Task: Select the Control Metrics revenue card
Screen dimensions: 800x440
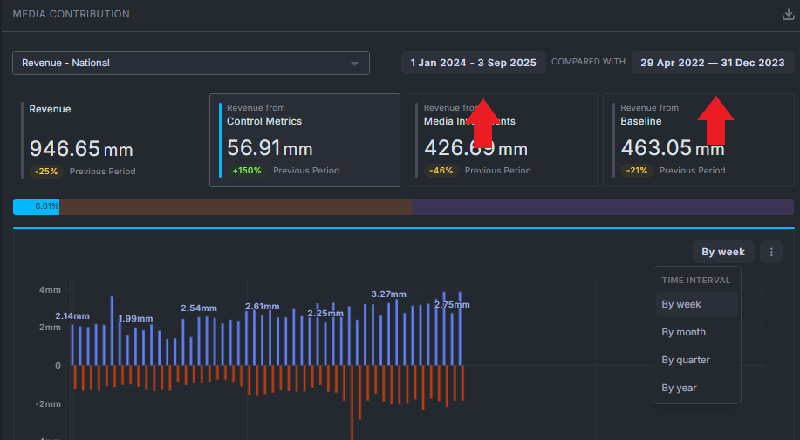Action: [x=304, y=140]
